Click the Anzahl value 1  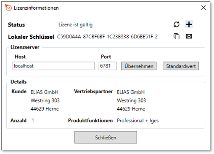click(33, 121)
